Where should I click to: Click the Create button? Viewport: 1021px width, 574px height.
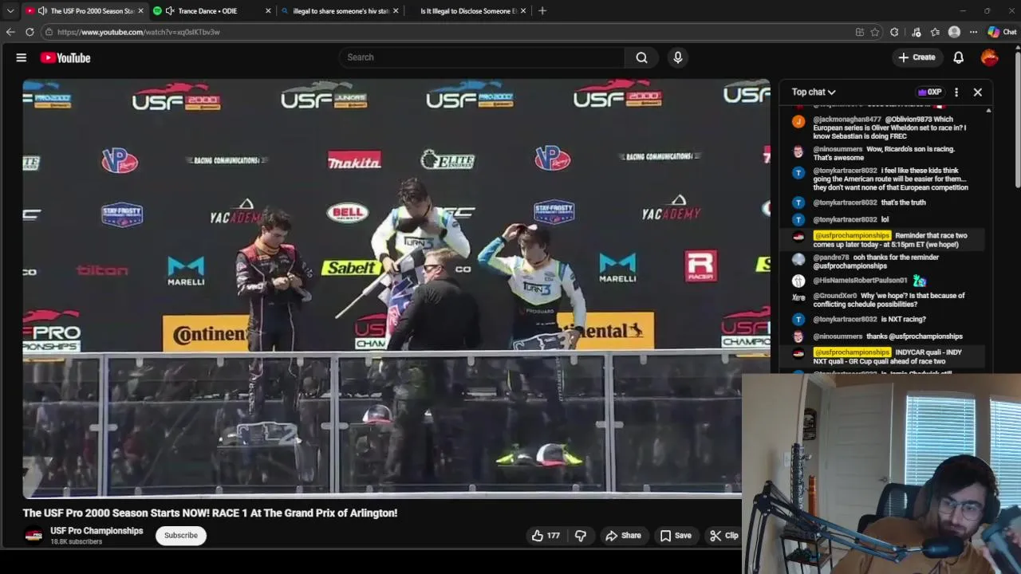(x=916, y=57)
